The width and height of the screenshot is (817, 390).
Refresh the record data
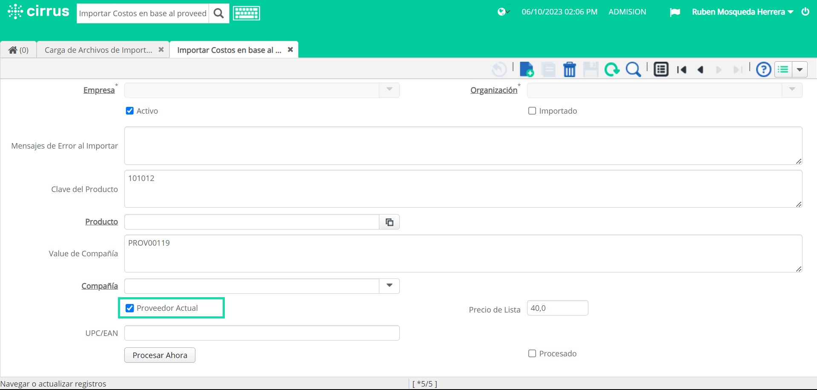[x=612, y=69]
